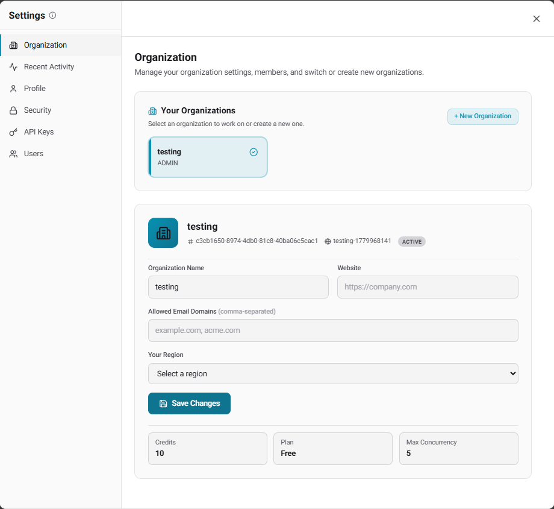This screenshot has height=509, width=554.
Task: Open the Organization settings tab
Action: click(61, 45)
